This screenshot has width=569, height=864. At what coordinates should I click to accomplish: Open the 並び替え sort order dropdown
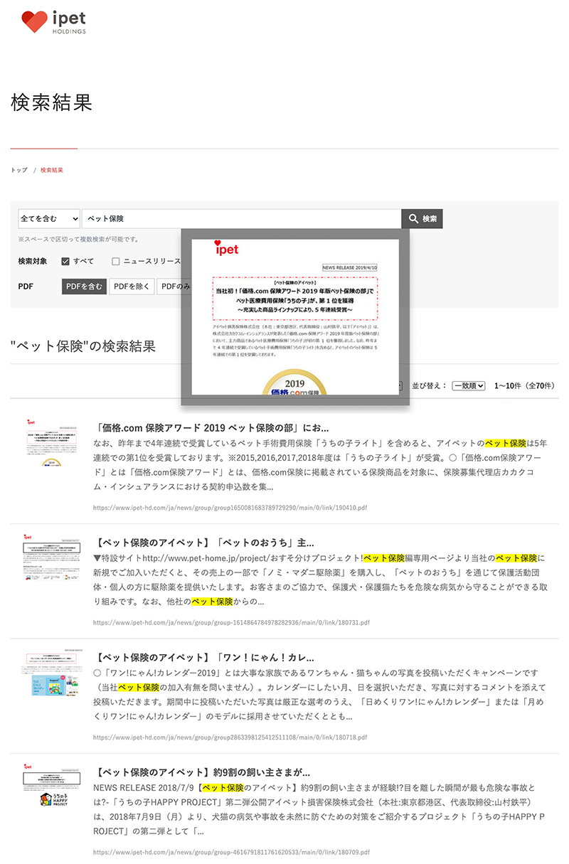(x=469, y=385)
